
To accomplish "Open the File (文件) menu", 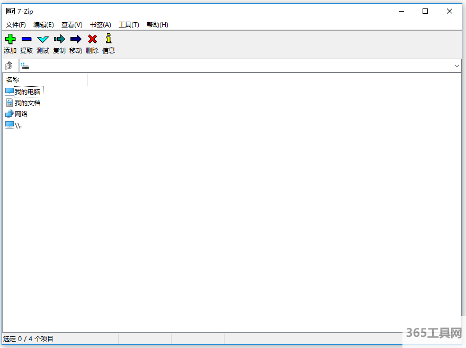I will click(16, 25).
